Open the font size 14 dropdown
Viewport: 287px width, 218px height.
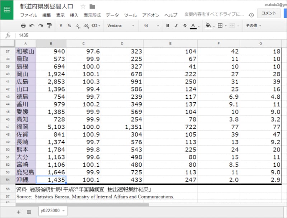pos(150,26)
